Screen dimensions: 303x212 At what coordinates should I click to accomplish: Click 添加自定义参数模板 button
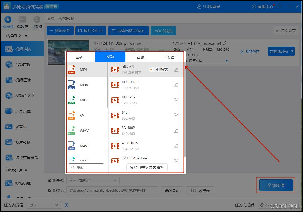pyautogui.click(x=147, y=168)
